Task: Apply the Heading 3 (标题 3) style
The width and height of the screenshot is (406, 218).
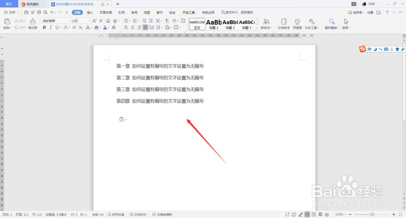Action: point(247,24)
